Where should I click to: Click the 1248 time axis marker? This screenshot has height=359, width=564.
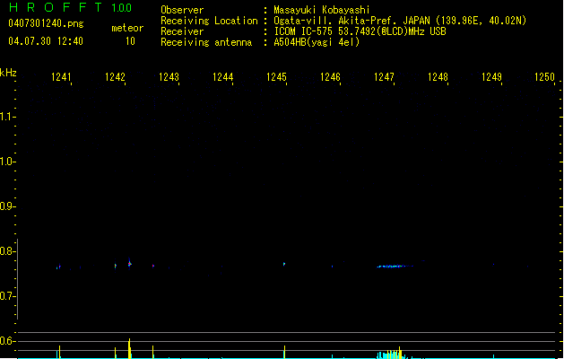point(438,77)
